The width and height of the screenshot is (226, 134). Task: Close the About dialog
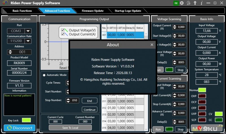coord(152,45)
